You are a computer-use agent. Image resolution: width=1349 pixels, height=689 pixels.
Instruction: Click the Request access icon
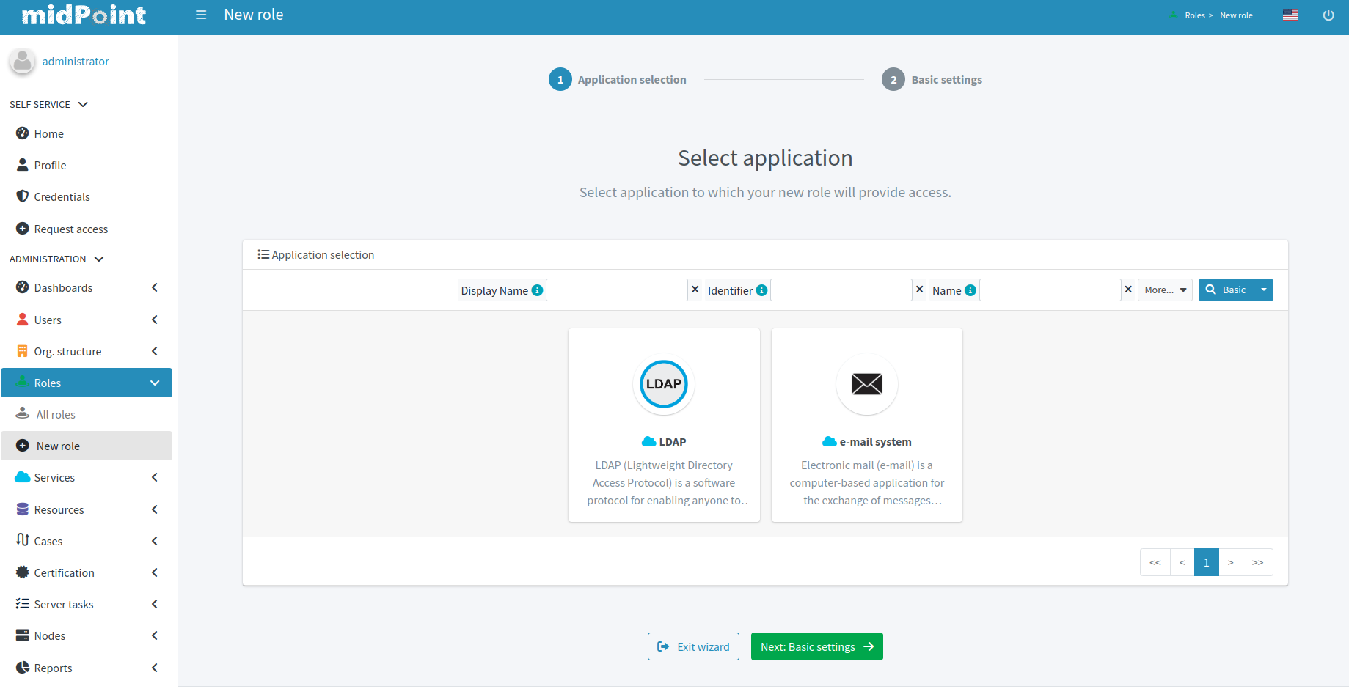(x=22, y=228)
